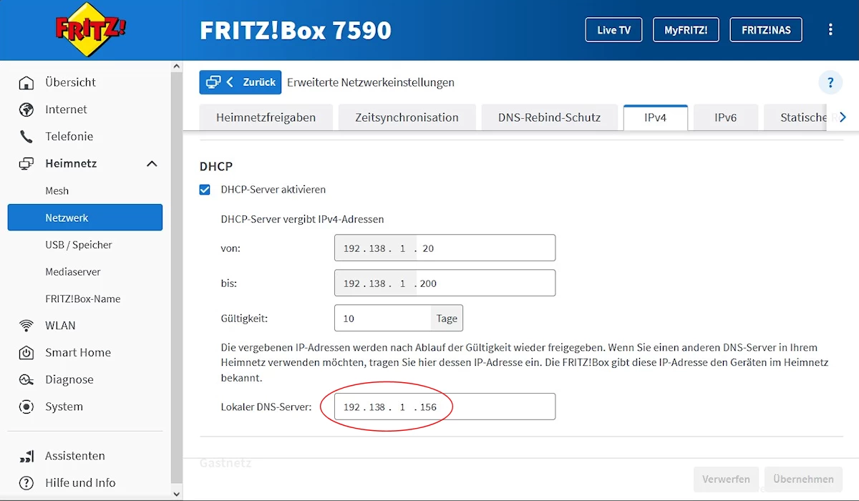859x501 pixels.
Task: Open FRITZ!Box-Name settings
Action: (83, 299)
